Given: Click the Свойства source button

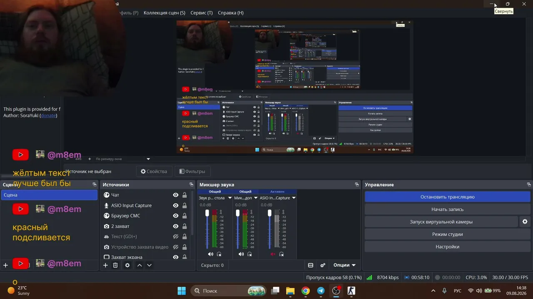Looking at the screenshot, I should (x=154, y=172).
